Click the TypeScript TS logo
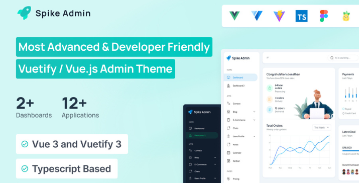Image resolution: width=359 pixels, height=183 pixels. tap(302, 16)
